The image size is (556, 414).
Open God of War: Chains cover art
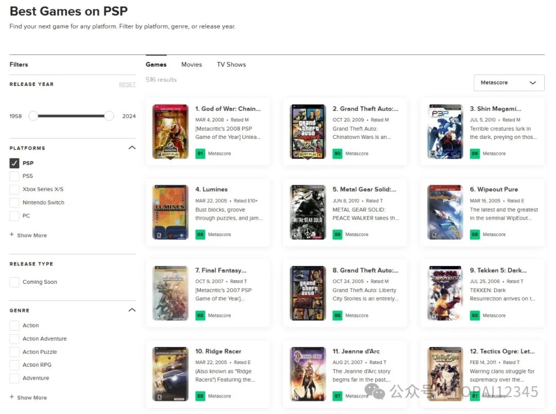click(170, 131)
